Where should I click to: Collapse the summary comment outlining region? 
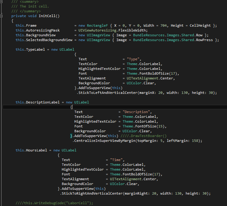(x=1, y=1)
